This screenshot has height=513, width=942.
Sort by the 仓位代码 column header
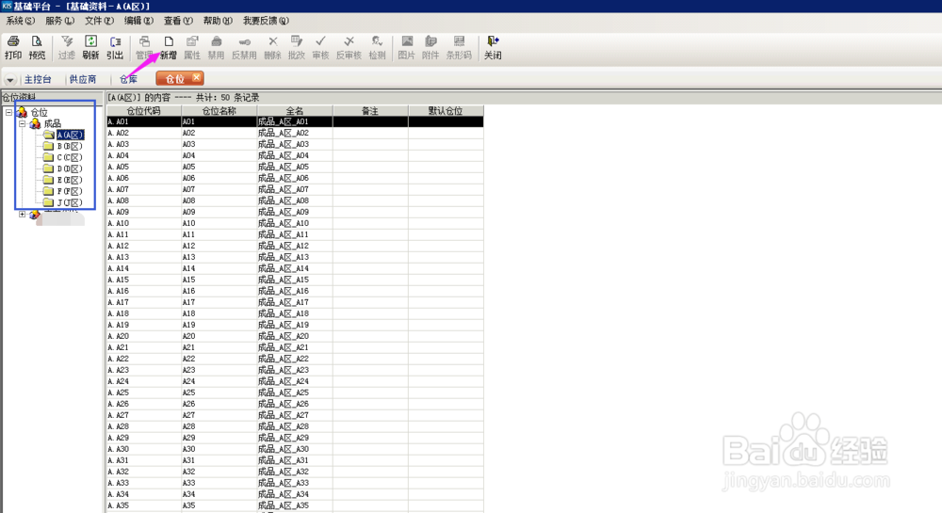tap(143, 111)
